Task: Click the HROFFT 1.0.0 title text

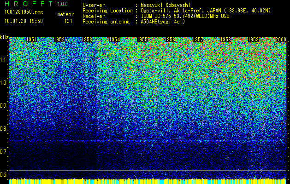Action: click(36, 4)
